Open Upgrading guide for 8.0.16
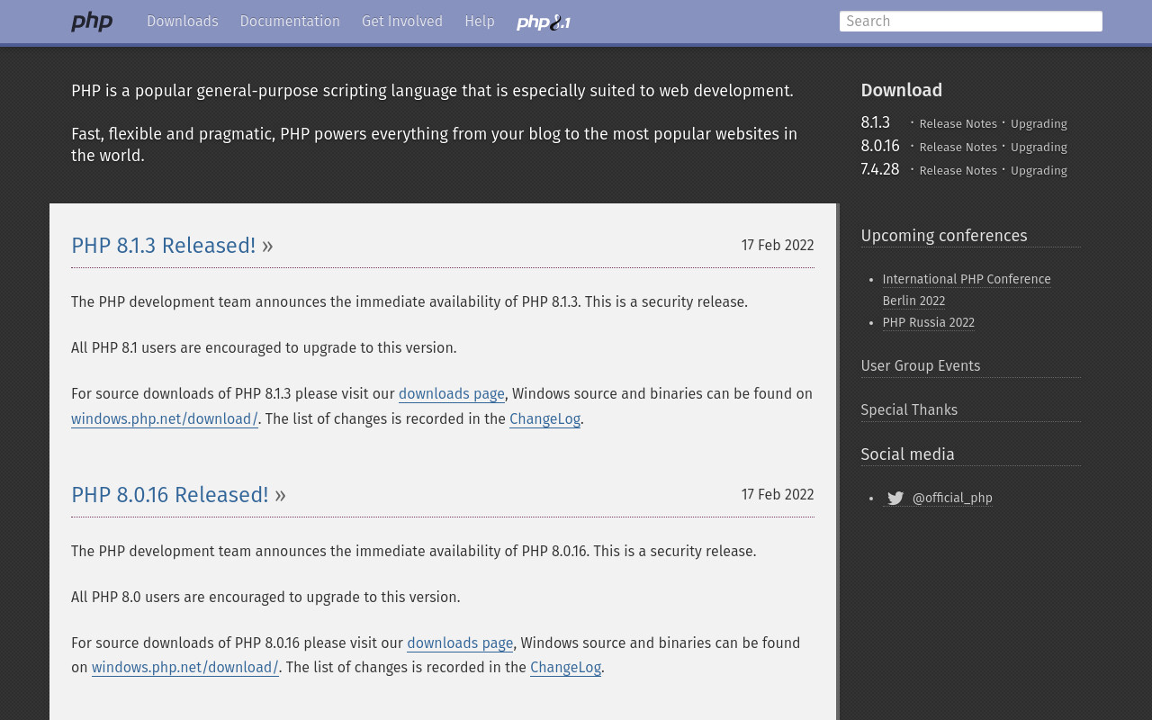1152x720 pixels. [x=1039, y=148]
